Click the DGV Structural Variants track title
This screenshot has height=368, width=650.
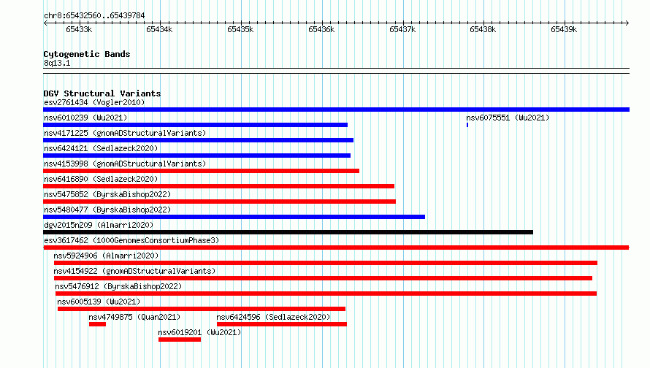coord(102,93)
